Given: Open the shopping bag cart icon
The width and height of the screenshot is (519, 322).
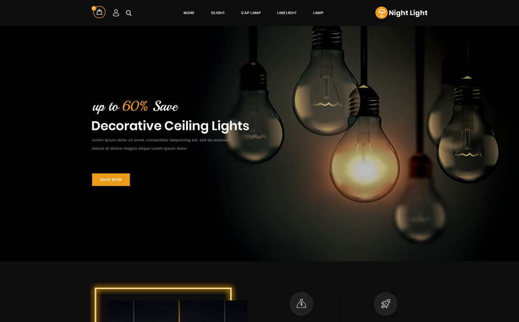Looking at the screenshot, I should click(x=99, y=12).
